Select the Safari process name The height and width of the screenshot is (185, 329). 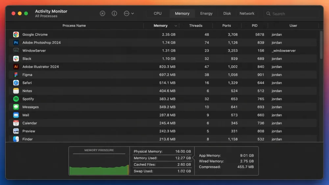tap(27, 83)
